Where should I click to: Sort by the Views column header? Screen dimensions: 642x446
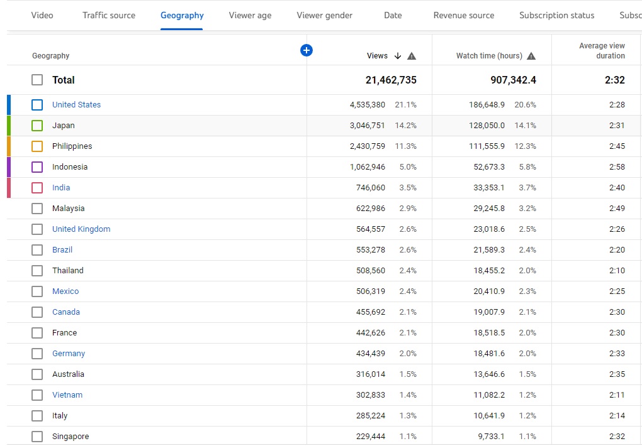(x=377, y=56)
